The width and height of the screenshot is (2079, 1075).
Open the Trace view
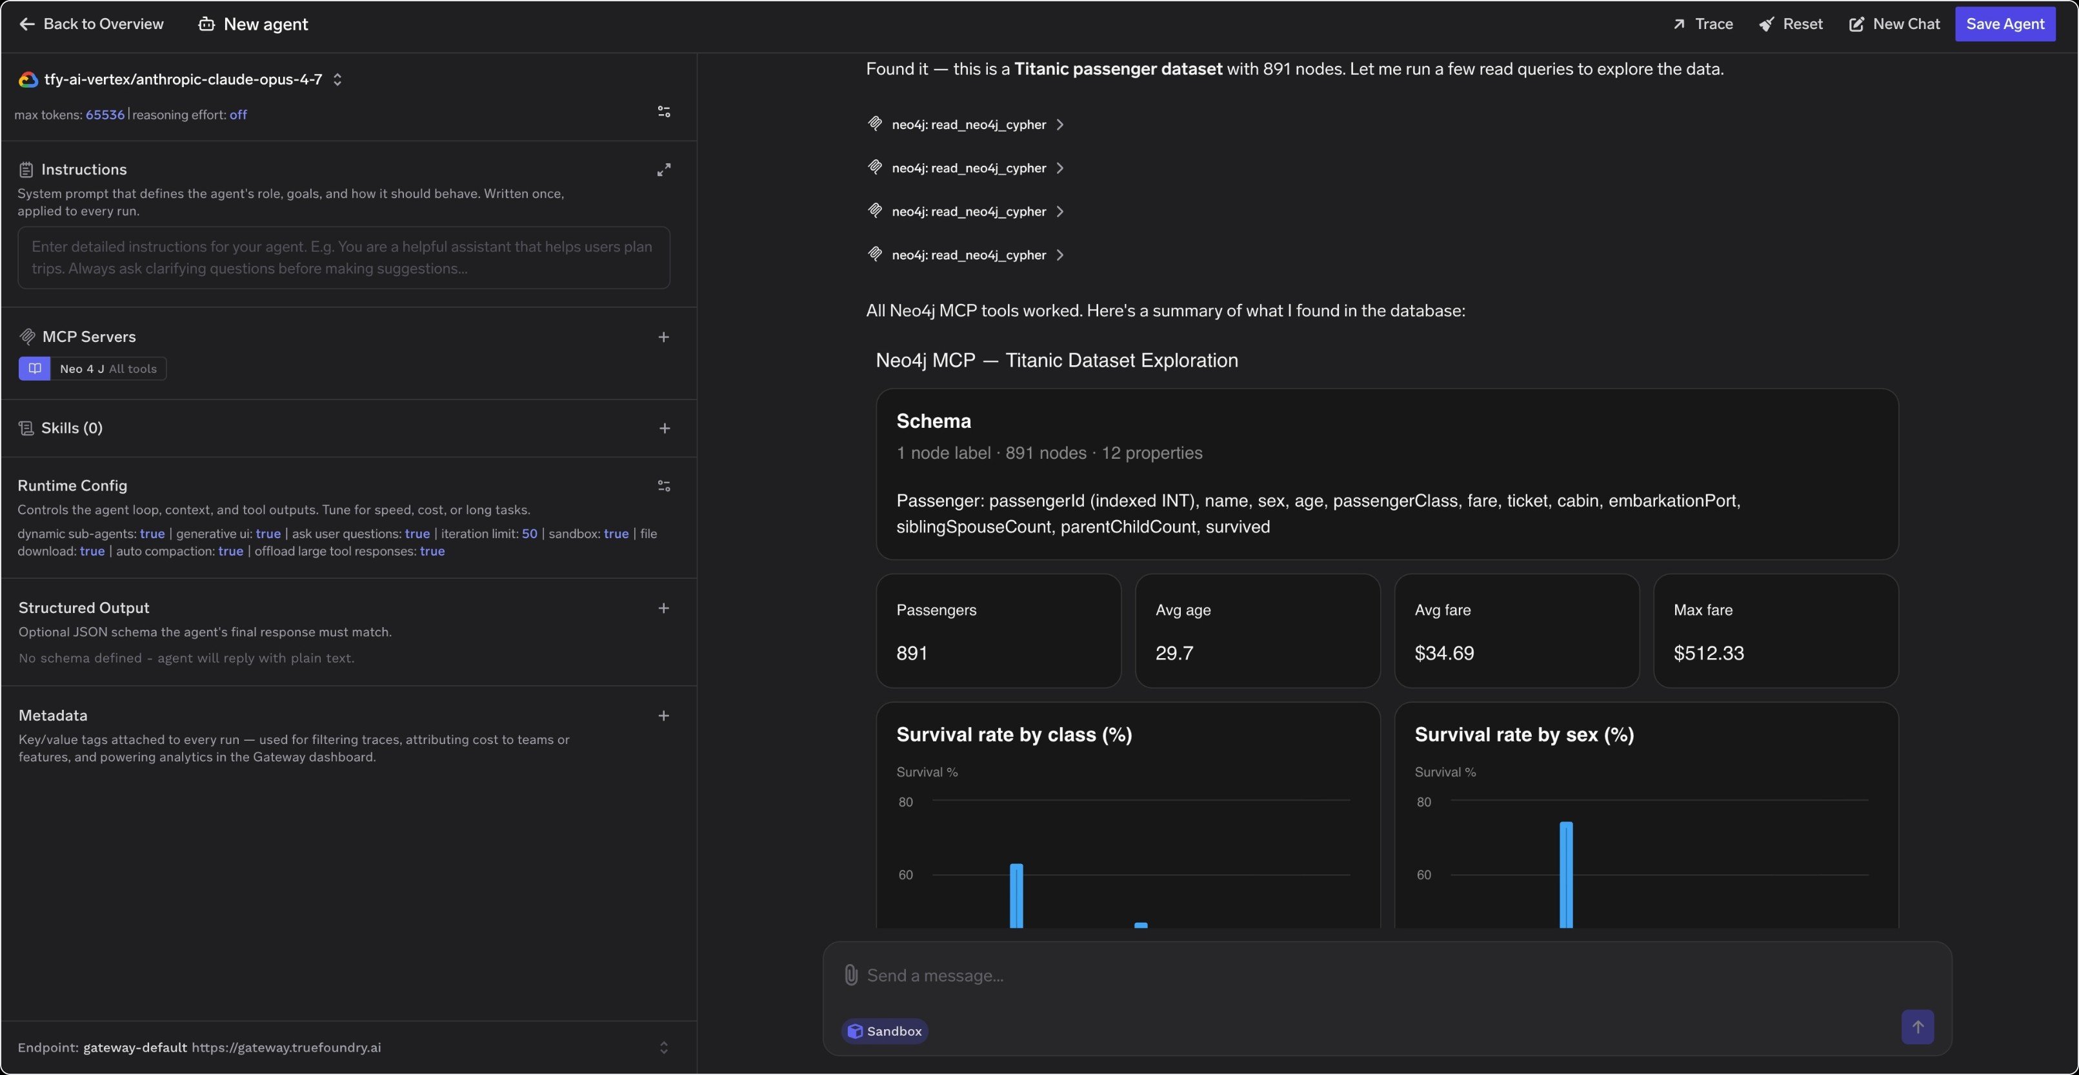pos(1703,25)
